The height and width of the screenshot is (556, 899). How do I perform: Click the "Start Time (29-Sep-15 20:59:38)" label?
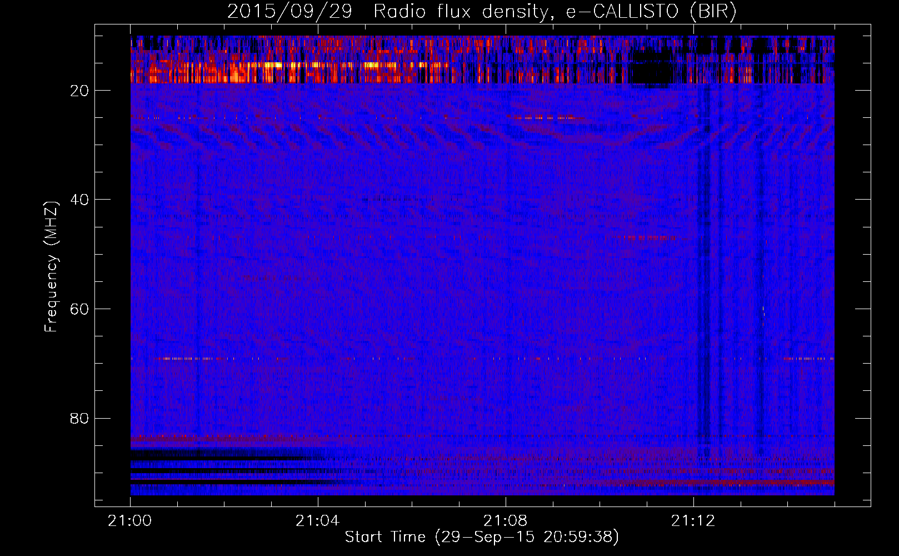pyautogui.click(x=482, y=537)
